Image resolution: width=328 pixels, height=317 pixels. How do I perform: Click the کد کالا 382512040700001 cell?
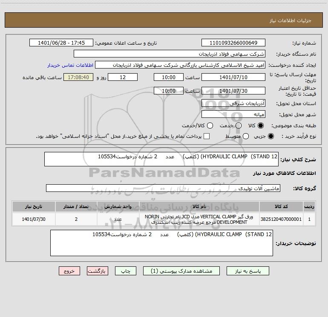coord(281,219)
